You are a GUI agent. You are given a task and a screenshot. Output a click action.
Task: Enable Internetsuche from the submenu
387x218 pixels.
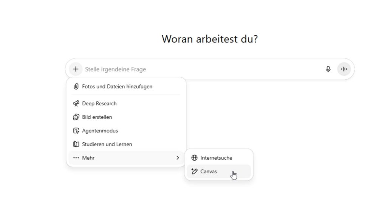(x=216, y=158)
